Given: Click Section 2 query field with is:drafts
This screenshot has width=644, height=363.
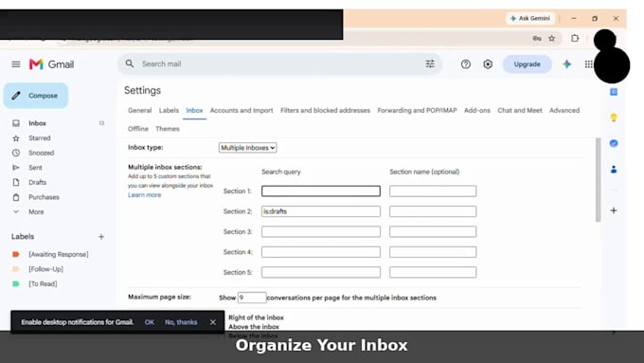Looking at the screenshot, I should click(321, 211).
